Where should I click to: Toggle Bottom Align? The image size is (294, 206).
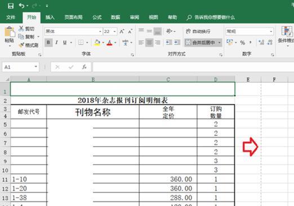click(x=158, y=31)
